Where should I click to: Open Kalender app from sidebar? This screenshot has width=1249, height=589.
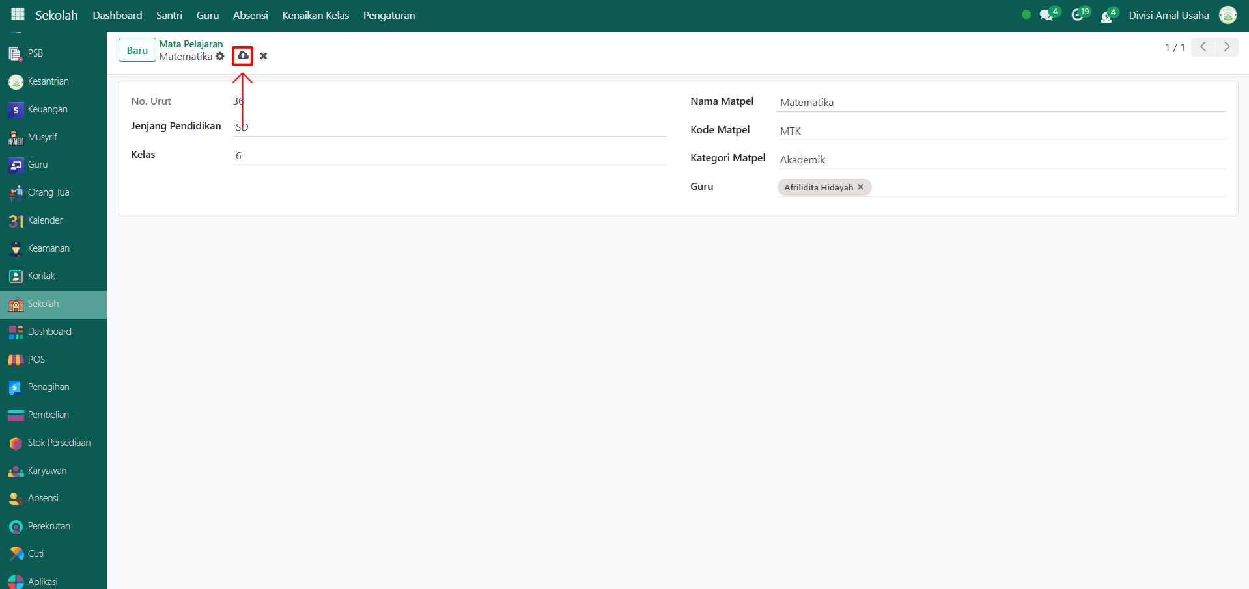click(45, 220)
